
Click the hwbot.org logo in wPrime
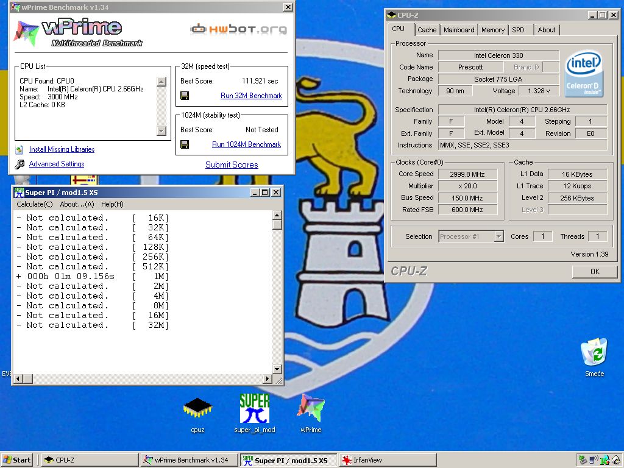coord(238,29)
